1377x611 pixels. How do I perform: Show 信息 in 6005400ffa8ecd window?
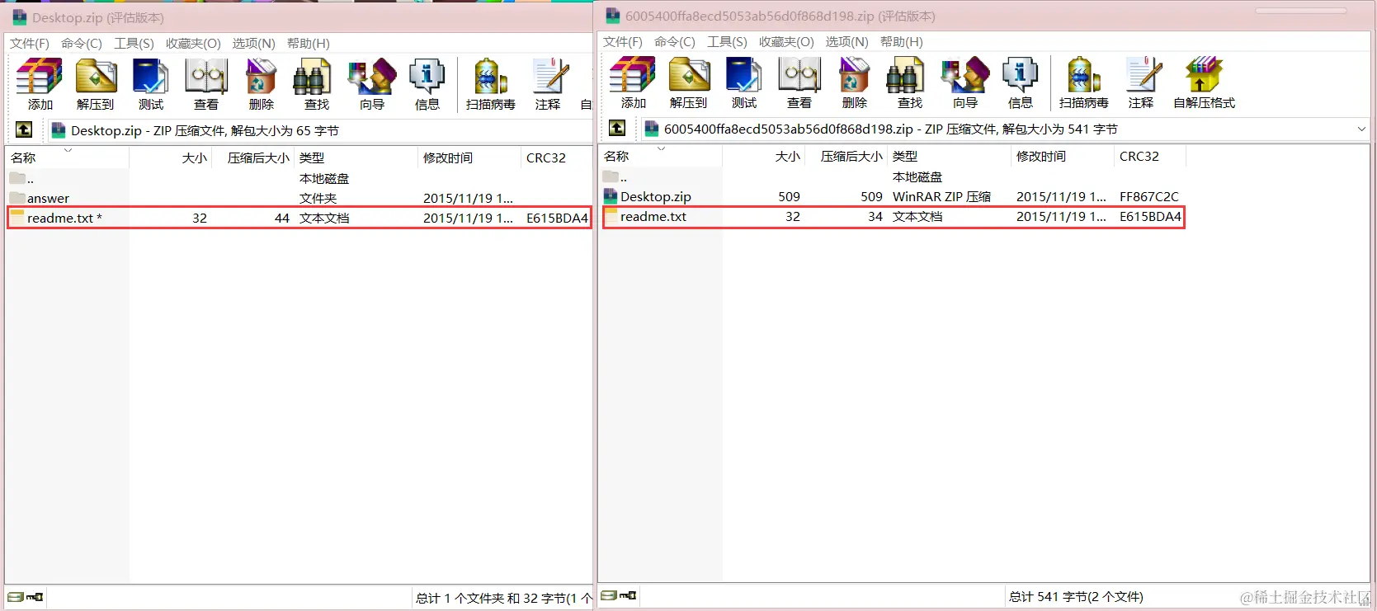[1021, 82]
